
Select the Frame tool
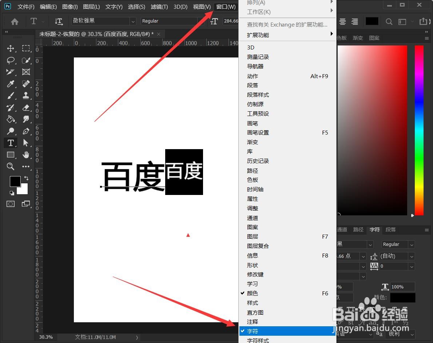click(x=26, y=72)
